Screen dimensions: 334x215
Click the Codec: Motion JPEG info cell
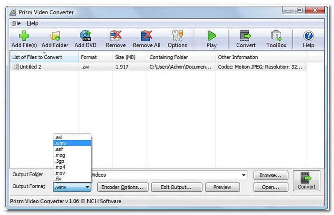tap(260, 67)
